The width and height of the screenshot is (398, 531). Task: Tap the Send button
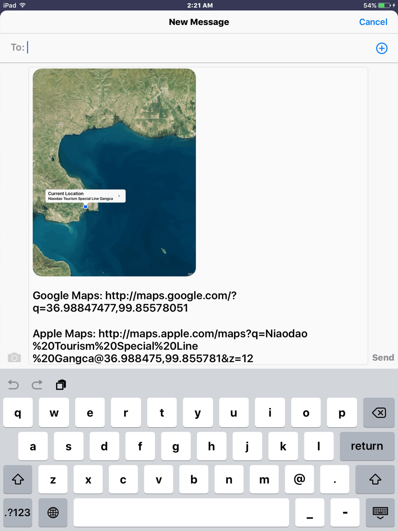pyautogui.click(x=383, y=357)
